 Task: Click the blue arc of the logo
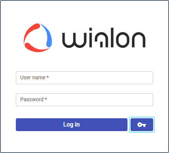point(48,36)
